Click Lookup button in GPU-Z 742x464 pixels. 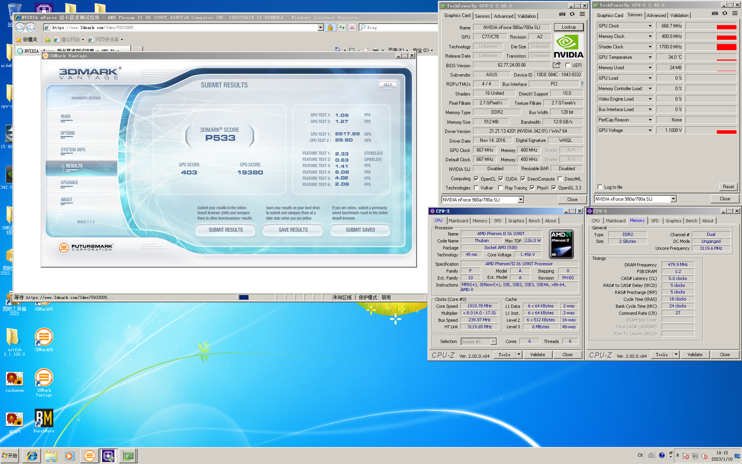coord(569,27)
